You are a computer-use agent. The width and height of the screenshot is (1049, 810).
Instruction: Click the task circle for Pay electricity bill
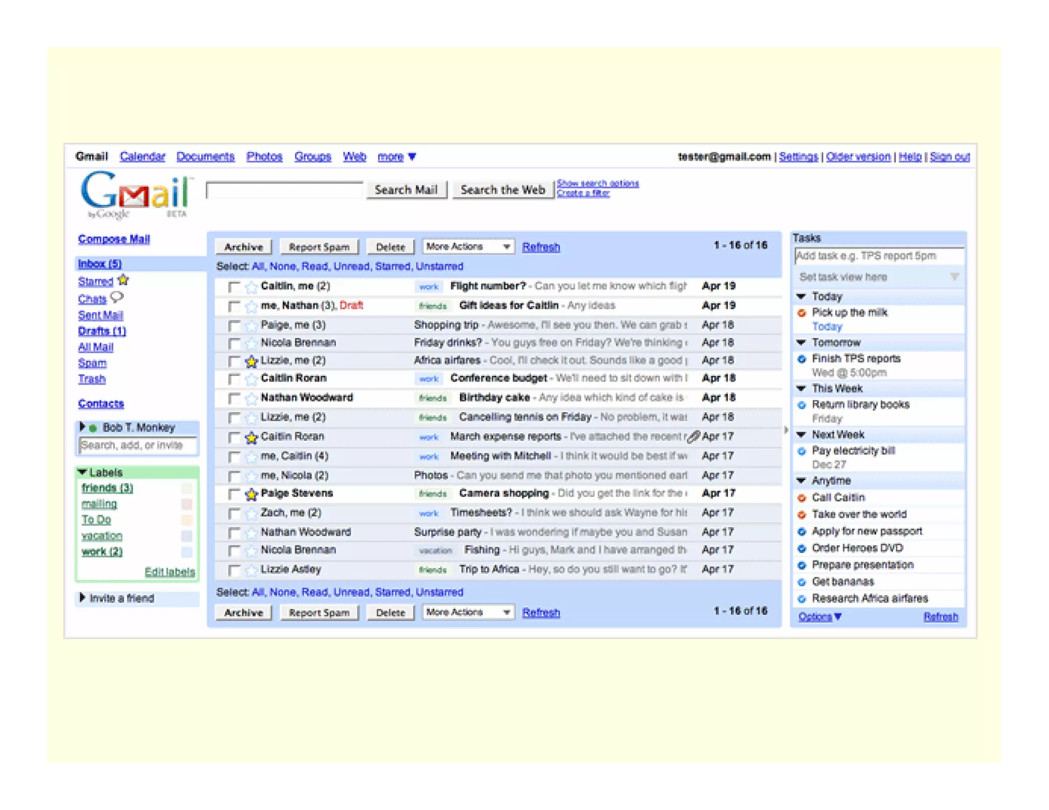802,451
